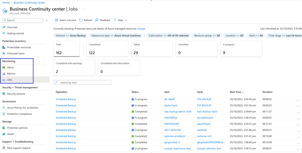302x153 pixels.
Task: Open row menu for ab-rdp00 job
Action: [x=298, y=100]
